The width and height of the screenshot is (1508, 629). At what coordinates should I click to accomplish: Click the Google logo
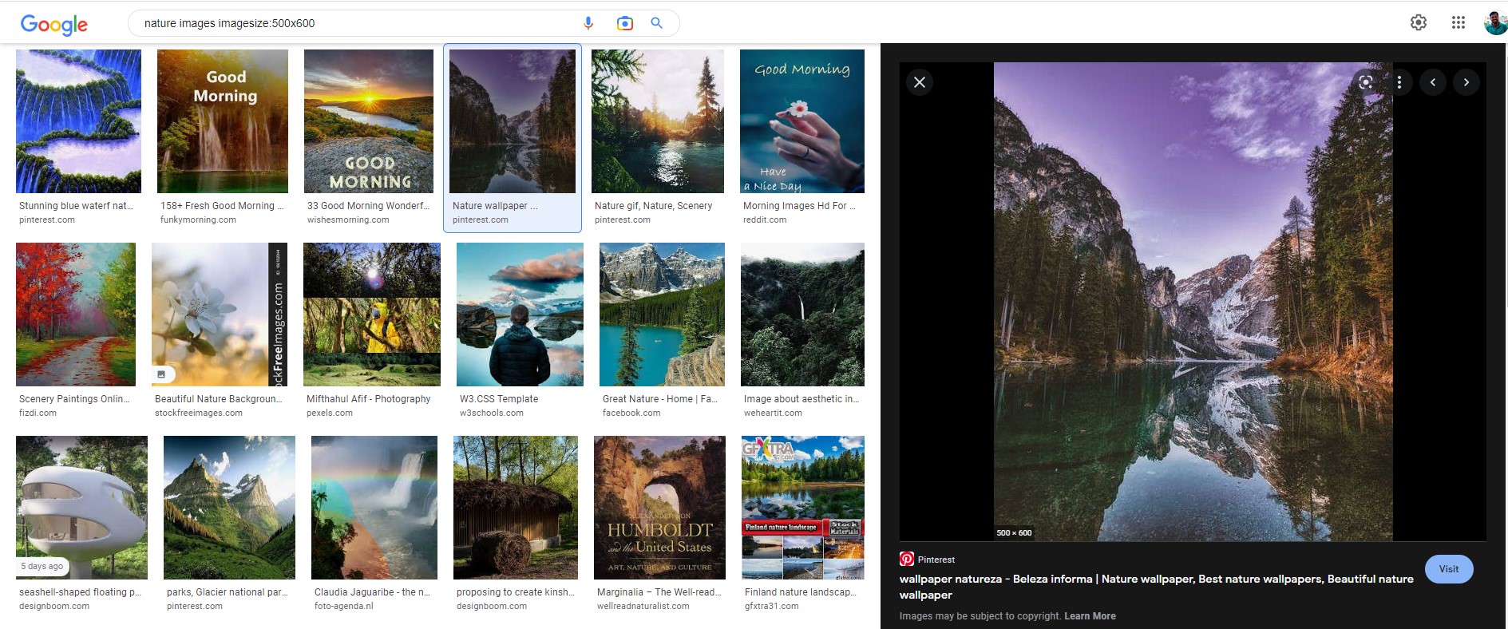click(x=53, y=24)
